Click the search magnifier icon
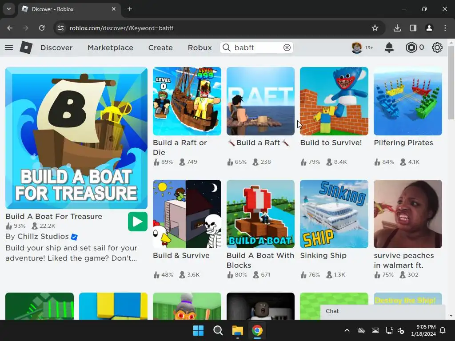Viewport: 455px width, 341px height. pyautogui.click(x=227, y=48)
